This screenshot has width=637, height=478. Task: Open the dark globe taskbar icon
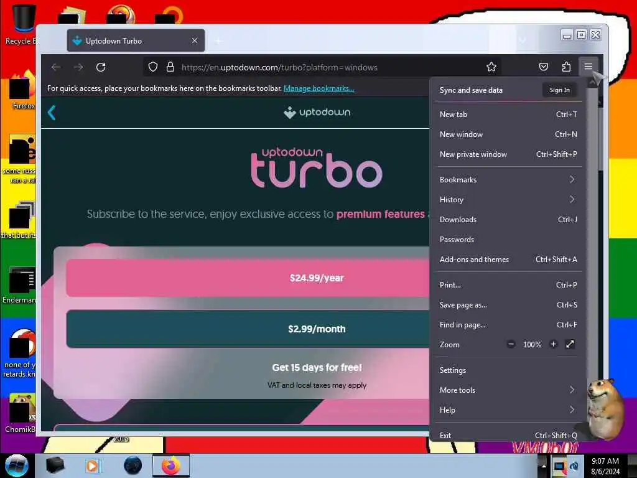tap(133, 466)
